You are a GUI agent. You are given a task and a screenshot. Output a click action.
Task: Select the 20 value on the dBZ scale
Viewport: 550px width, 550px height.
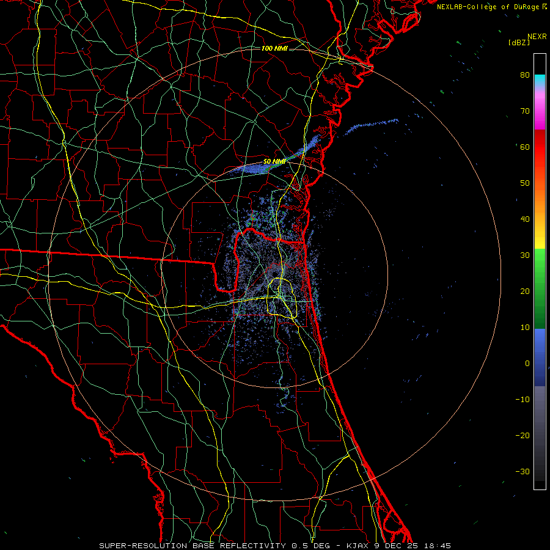tap(525, 291)
